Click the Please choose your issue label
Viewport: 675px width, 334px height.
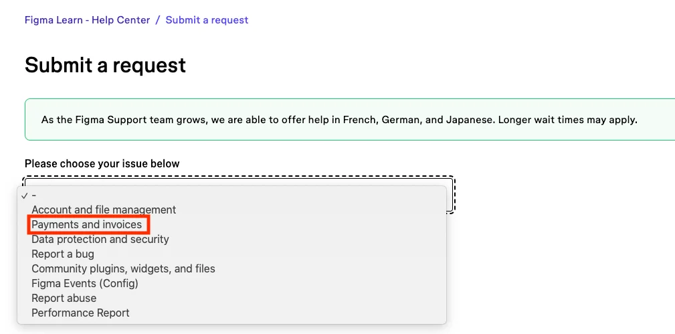[x=102, y=163]
